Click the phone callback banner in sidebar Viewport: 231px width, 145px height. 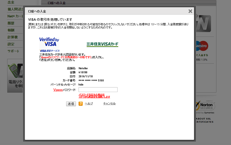(15, 76)
